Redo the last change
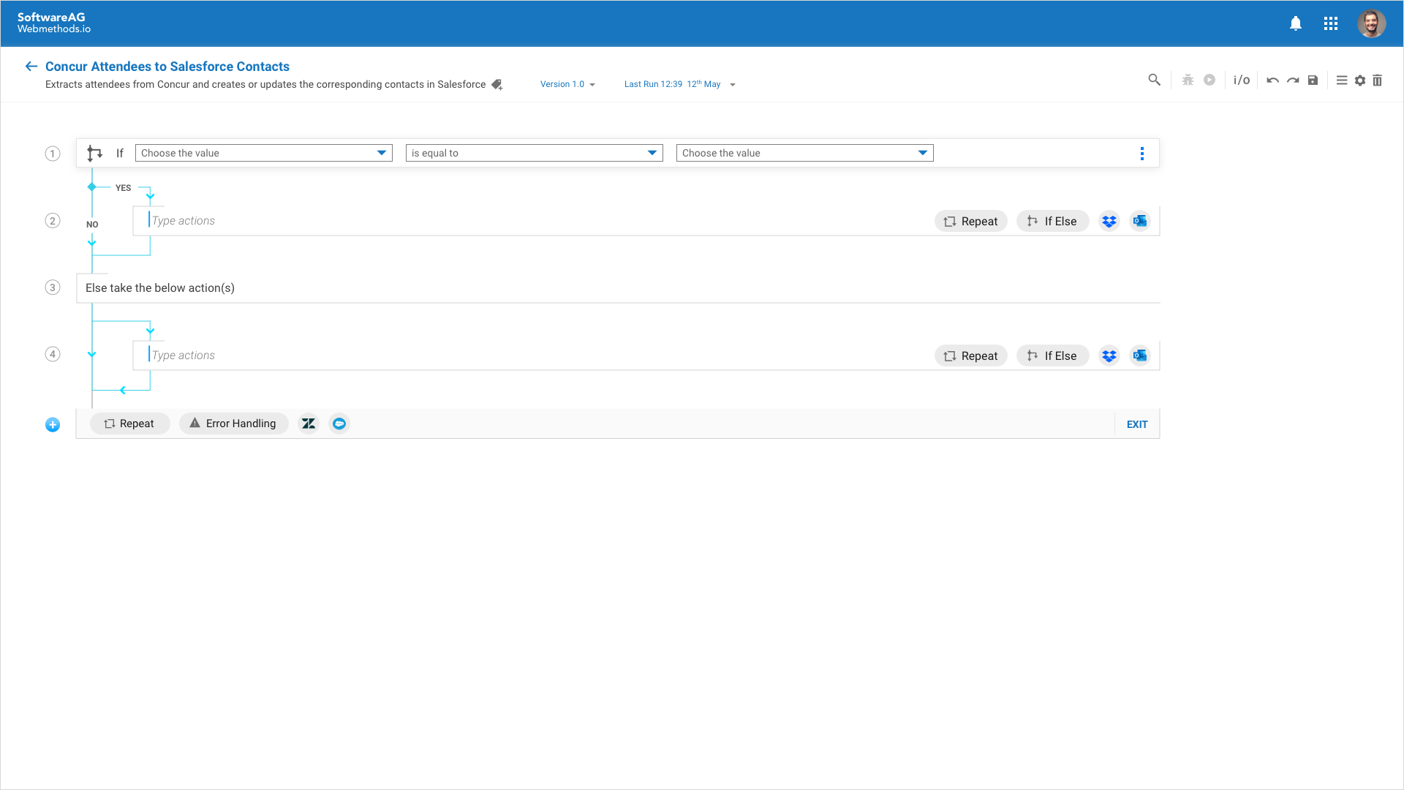Viewport: 1404px width, 790px height. pyautogui.click(x=1293, y=80)
